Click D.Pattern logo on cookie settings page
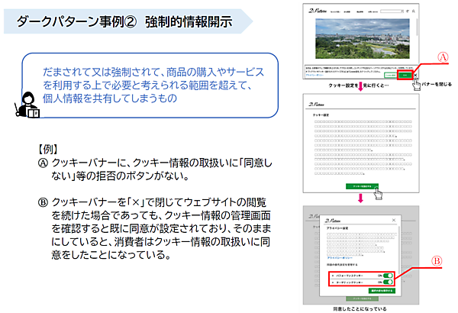 (316, 104)
